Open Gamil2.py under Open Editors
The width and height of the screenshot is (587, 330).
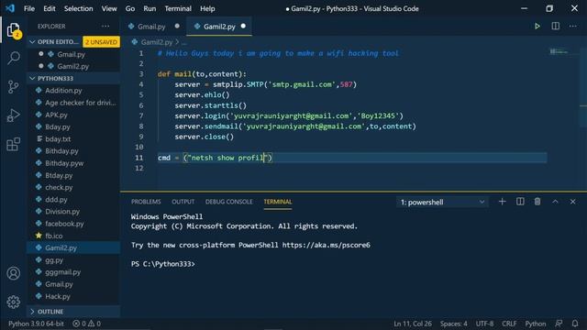[73, 66]
